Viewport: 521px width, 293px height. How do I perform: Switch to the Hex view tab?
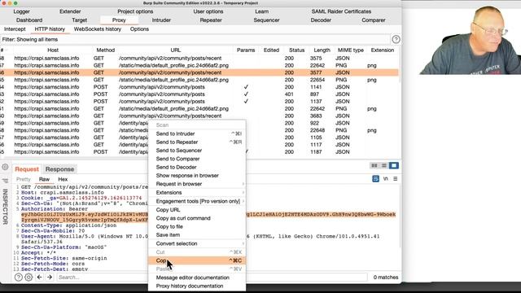tap(63, 179)
